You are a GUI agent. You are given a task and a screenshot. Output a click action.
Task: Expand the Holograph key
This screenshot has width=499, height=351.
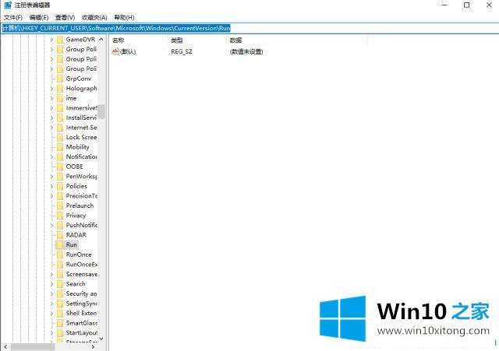[52, 88]
